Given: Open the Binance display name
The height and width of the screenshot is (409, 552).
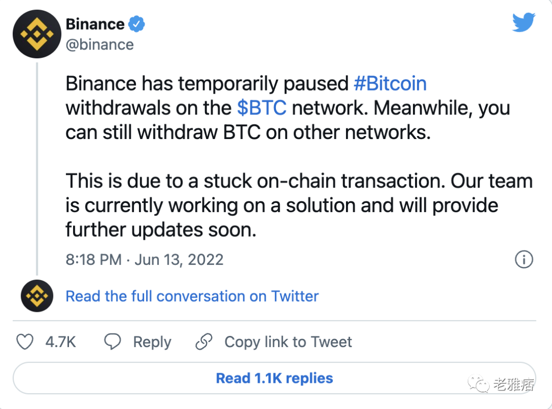Looking at the screenshot, I should [x=95, y=24].
